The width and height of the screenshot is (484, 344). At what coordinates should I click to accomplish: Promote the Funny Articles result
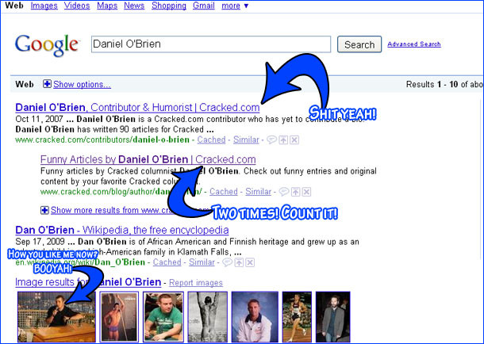[x=295, y=192]
